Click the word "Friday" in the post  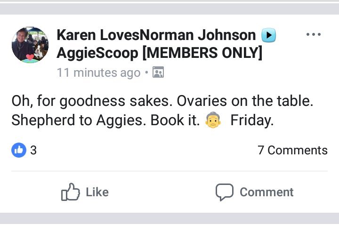click(252, 120)
